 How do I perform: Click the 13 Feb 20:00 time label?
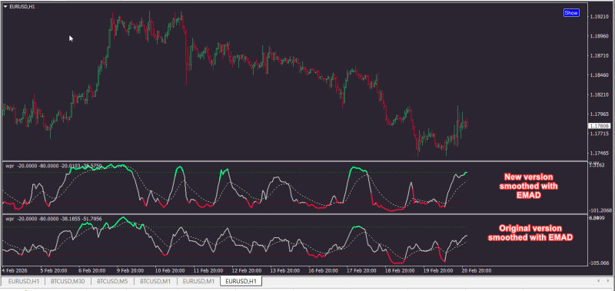284,270
